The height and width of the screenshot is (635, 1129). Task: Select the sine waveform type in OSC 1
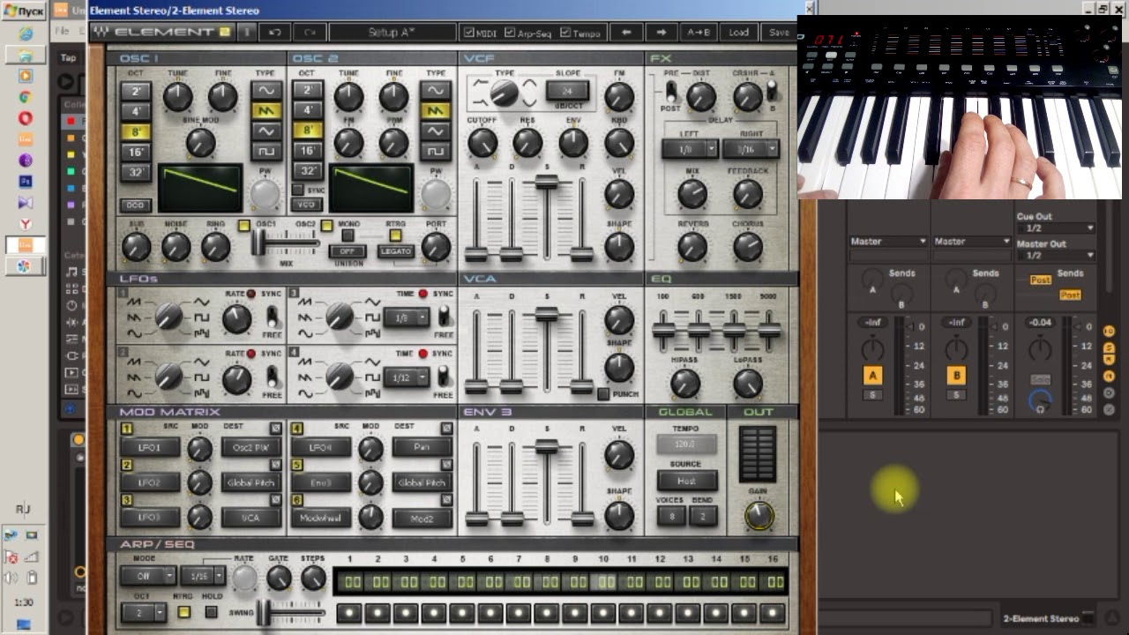[266, 90]
